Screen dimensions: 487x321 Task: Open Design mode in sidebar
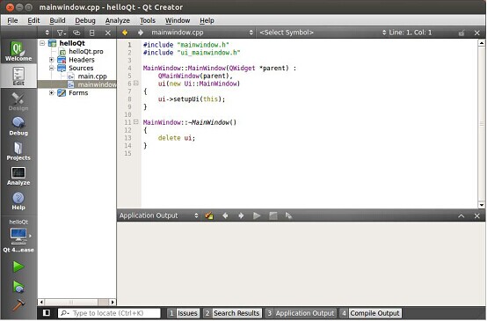[18, 101]
